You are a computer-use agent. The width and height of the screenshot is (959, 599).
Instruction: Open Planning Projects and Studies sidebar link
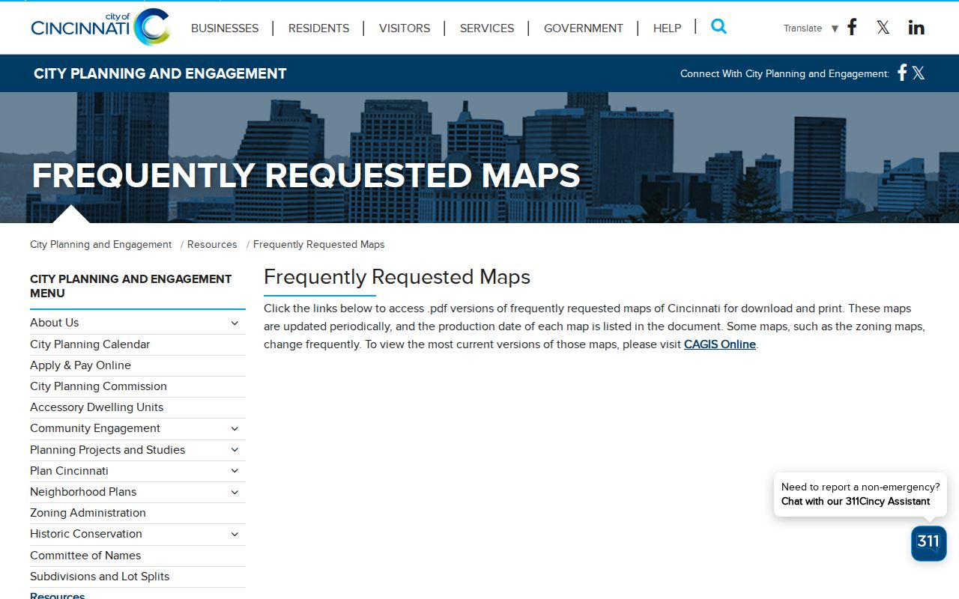tap(107, 450)
